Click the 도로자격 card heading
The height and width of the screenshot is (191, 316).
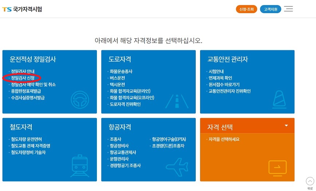[120, 59]
